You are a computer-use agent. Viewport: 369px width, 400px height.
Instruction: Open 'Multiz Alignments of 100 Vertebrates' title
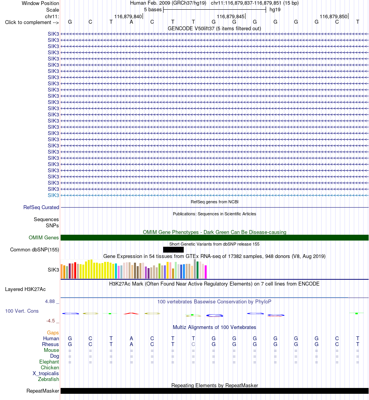[x=214, y=327]
